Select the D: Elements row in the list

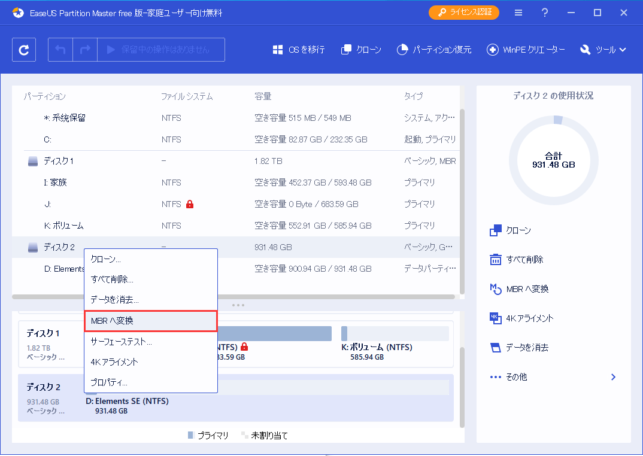click(236, 269)
